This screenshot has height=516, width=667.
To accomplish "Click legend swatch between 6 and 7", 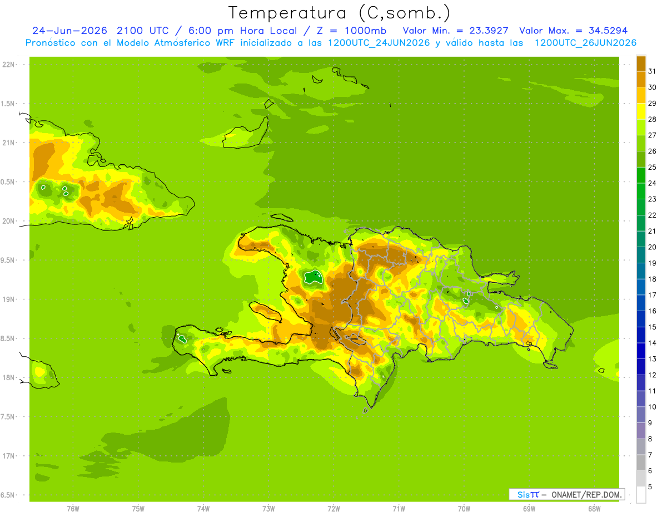I will 641,463.
